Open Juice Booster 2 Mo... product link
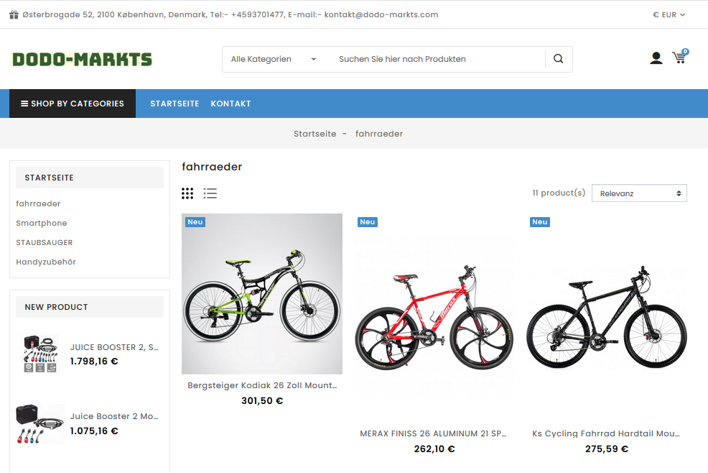The width and height of the screenshot is (708, 473). coord(114,416)
